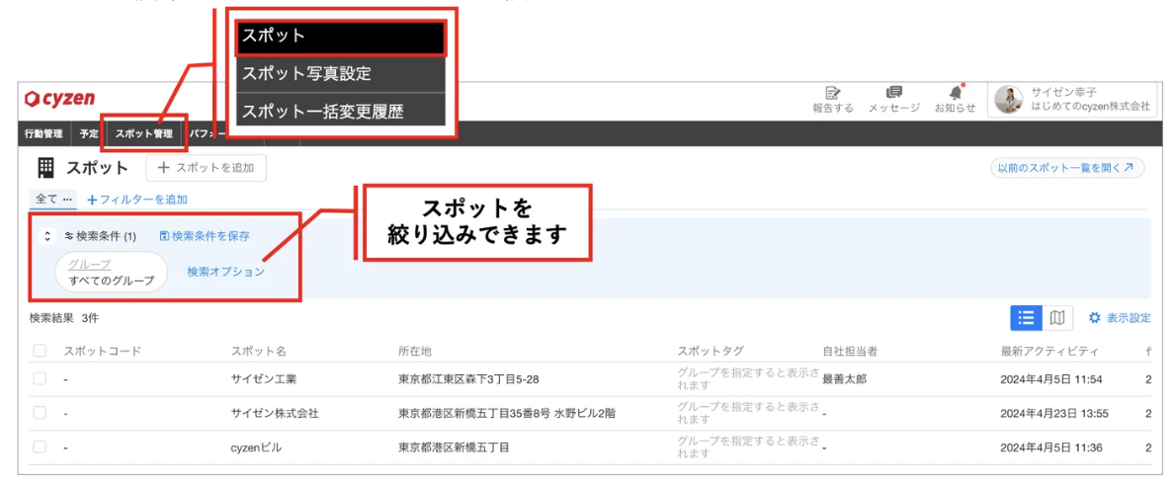Select スポット写真設定 menu entry
Viewport: 1176px width, 486px height.
pos(341,74)
